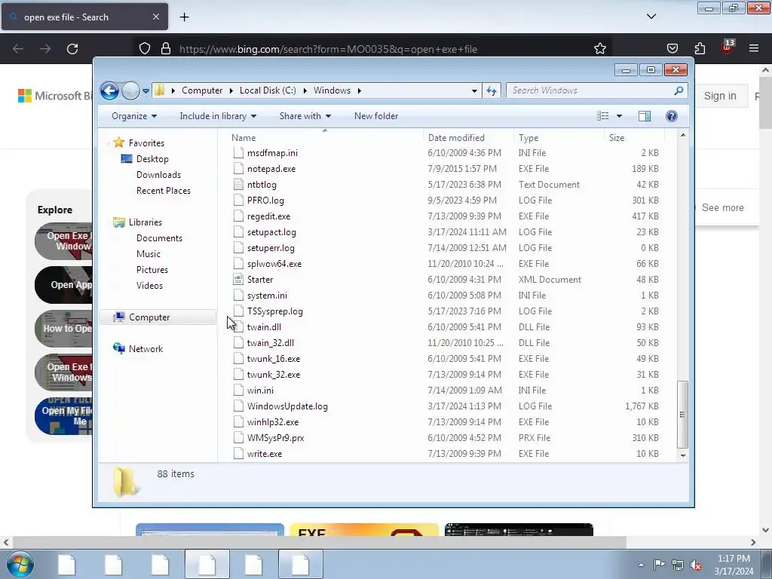Viewport: 772px width, 579px height.
Task: Select Starter XML document icon
Action: (x=239, y=280)
